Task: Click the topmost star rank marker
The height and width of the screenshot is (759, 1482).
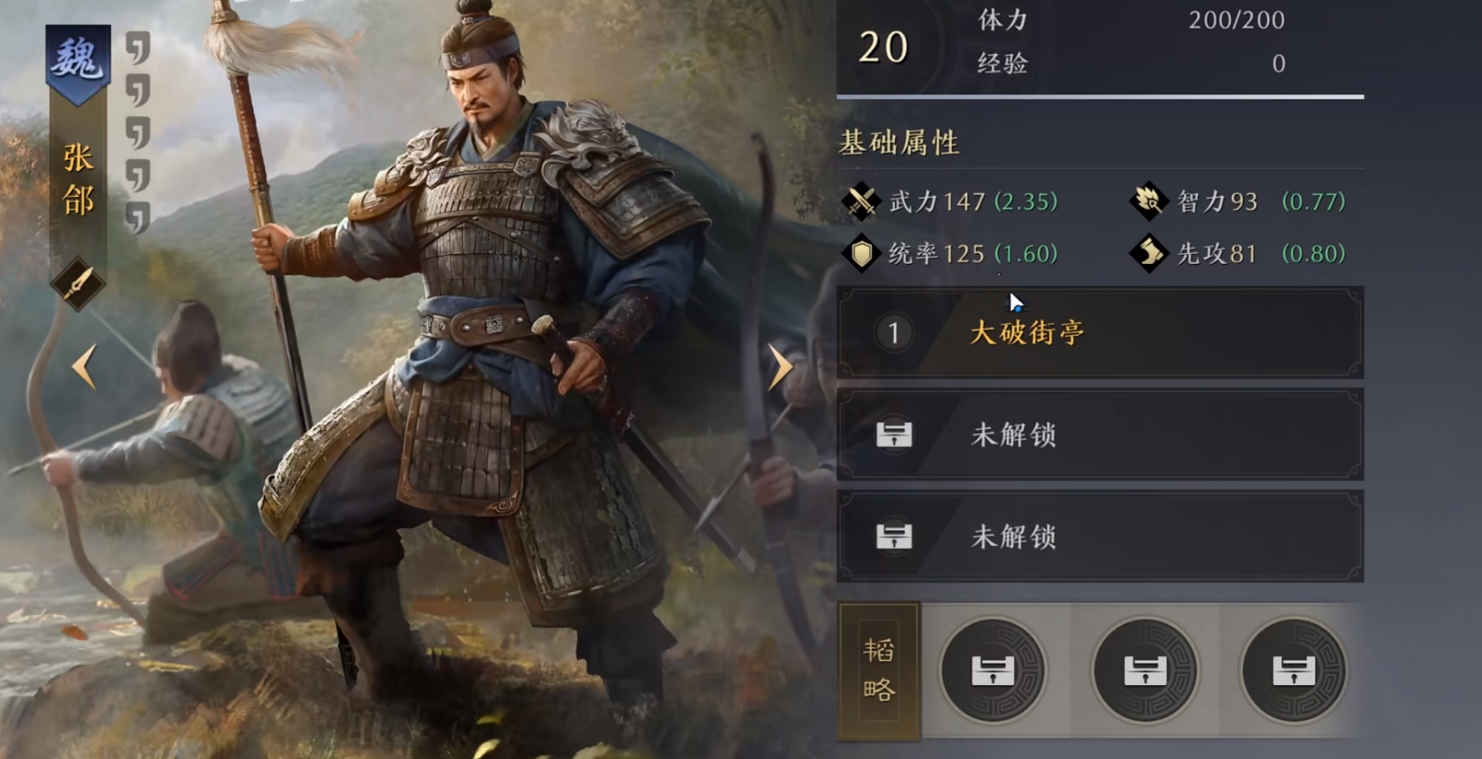Action: tap(138, 48)
